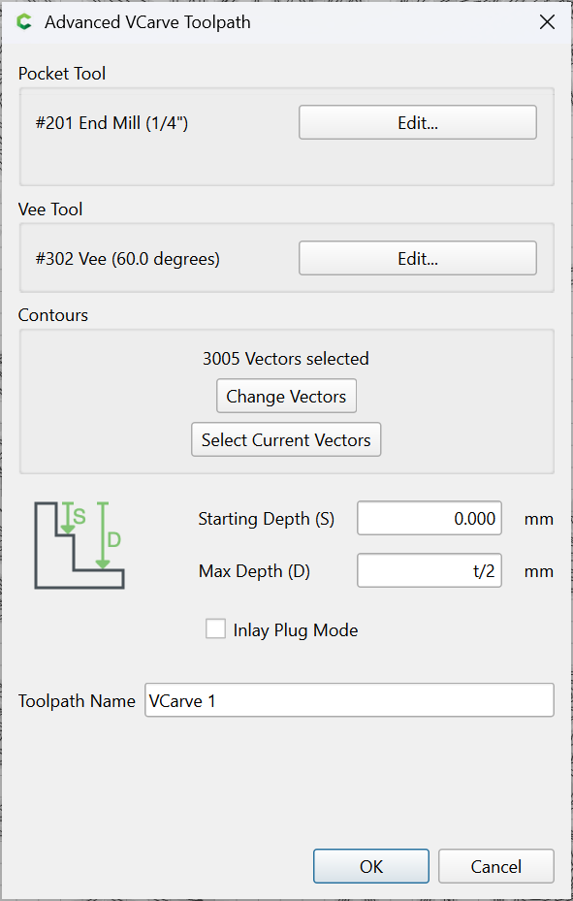Edit the Pocket Tool end mill
Screen dimensions: 573x901
click(x=418, y=122)
